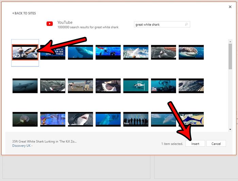Click the YouTube logo icon
This screenshot has width=238, height=181.
(50, 24)
